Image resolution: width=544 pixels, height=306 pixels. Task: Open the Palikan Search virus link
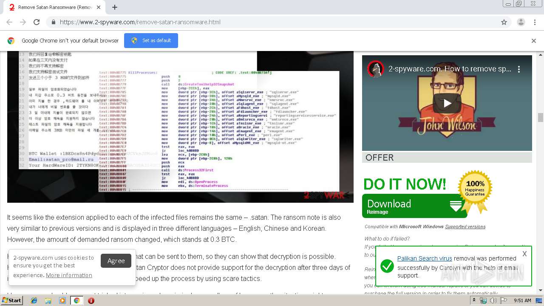click(425, 258)
